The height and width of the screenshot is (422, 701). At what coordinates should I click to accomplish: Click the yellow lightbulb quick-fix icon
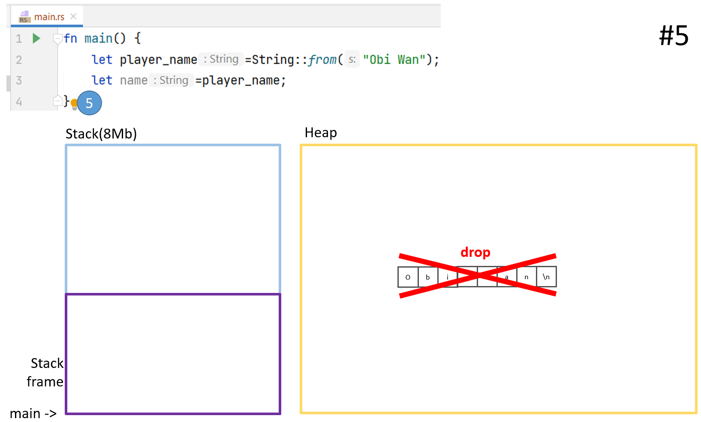74,103
